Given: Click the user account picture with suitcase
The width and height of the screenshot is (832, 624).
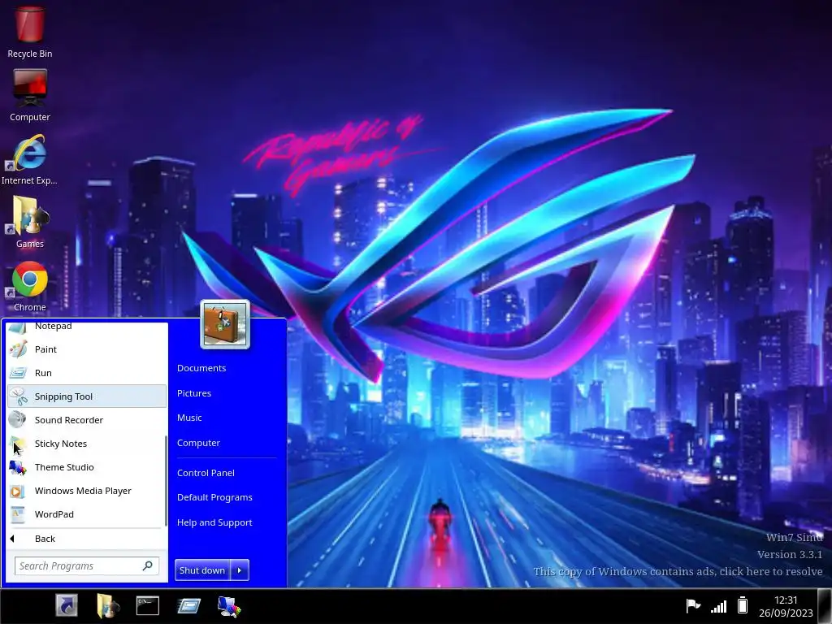Looking at the screenshot, I should [225, 325].
